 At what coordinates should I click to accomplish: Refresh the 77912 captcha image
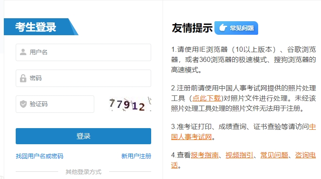(x=130, y=104)
